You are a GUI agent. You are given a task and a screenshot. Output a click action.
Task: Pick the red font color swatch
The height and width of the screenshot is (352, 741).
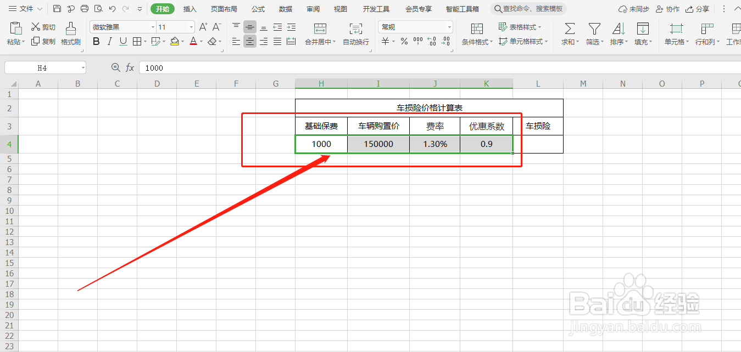click(x=194, y=44)
